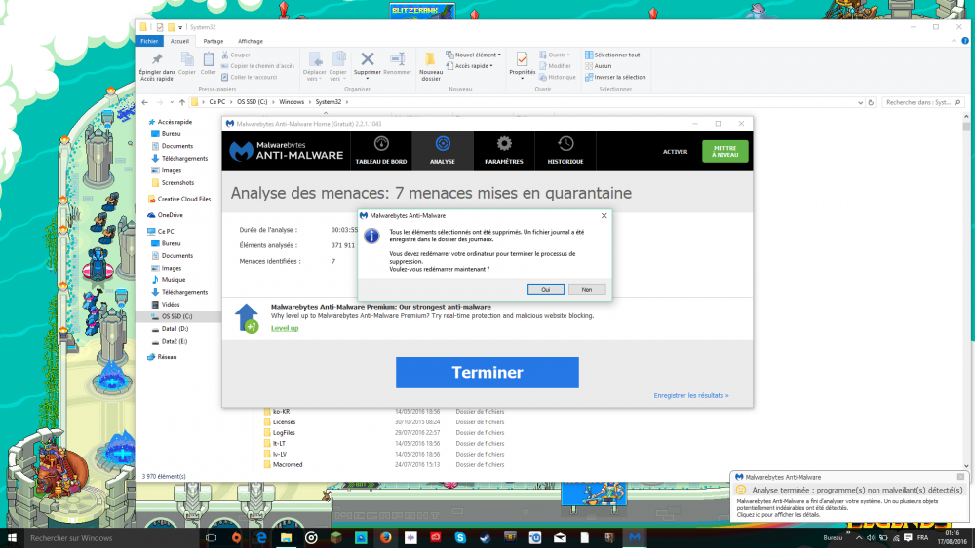
Task: Open Steam from the taskbar
Action: [485, 537]
